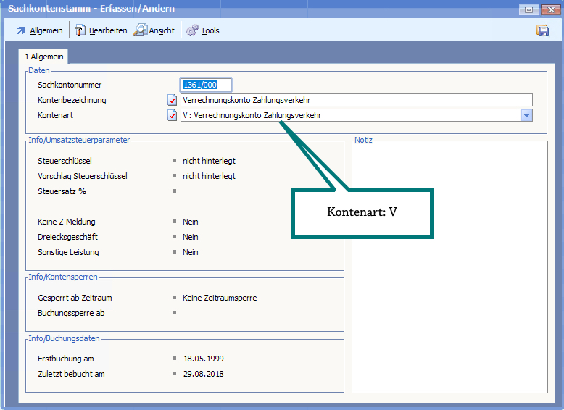Restore the window using title bar button
This screenshot has height=410, width=564.
click(528, 9)
